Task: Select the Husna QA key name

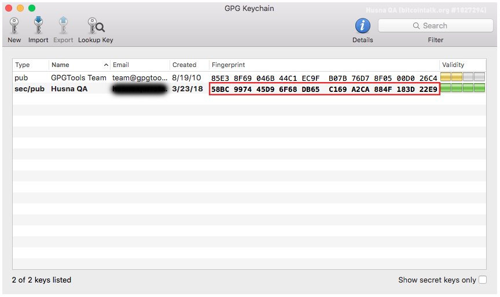Action: (x=69, y=89)
